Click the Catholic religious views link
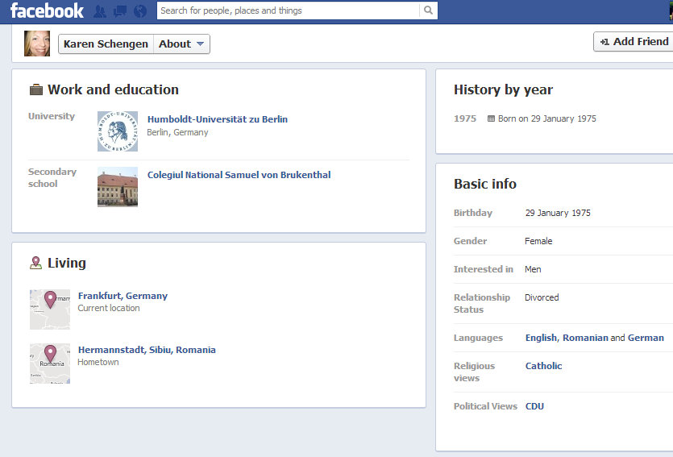 543,366
